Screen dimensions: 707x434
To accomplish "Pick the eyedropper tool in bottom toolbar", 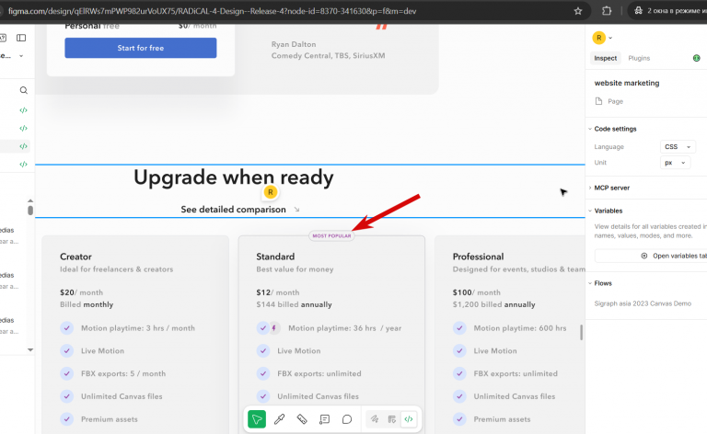I will point(280,419).
